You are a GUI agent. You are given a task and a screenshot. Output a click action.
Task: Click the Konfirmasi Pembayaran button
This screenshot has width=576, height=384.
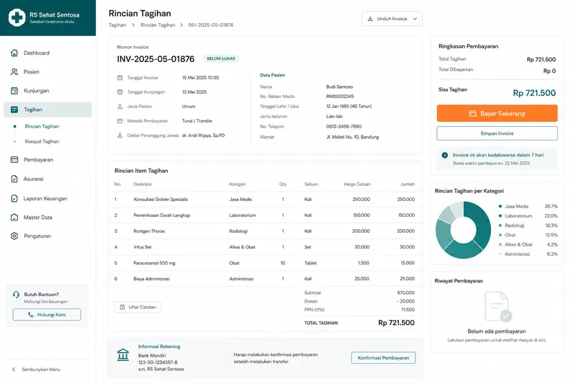click(384, 358)
